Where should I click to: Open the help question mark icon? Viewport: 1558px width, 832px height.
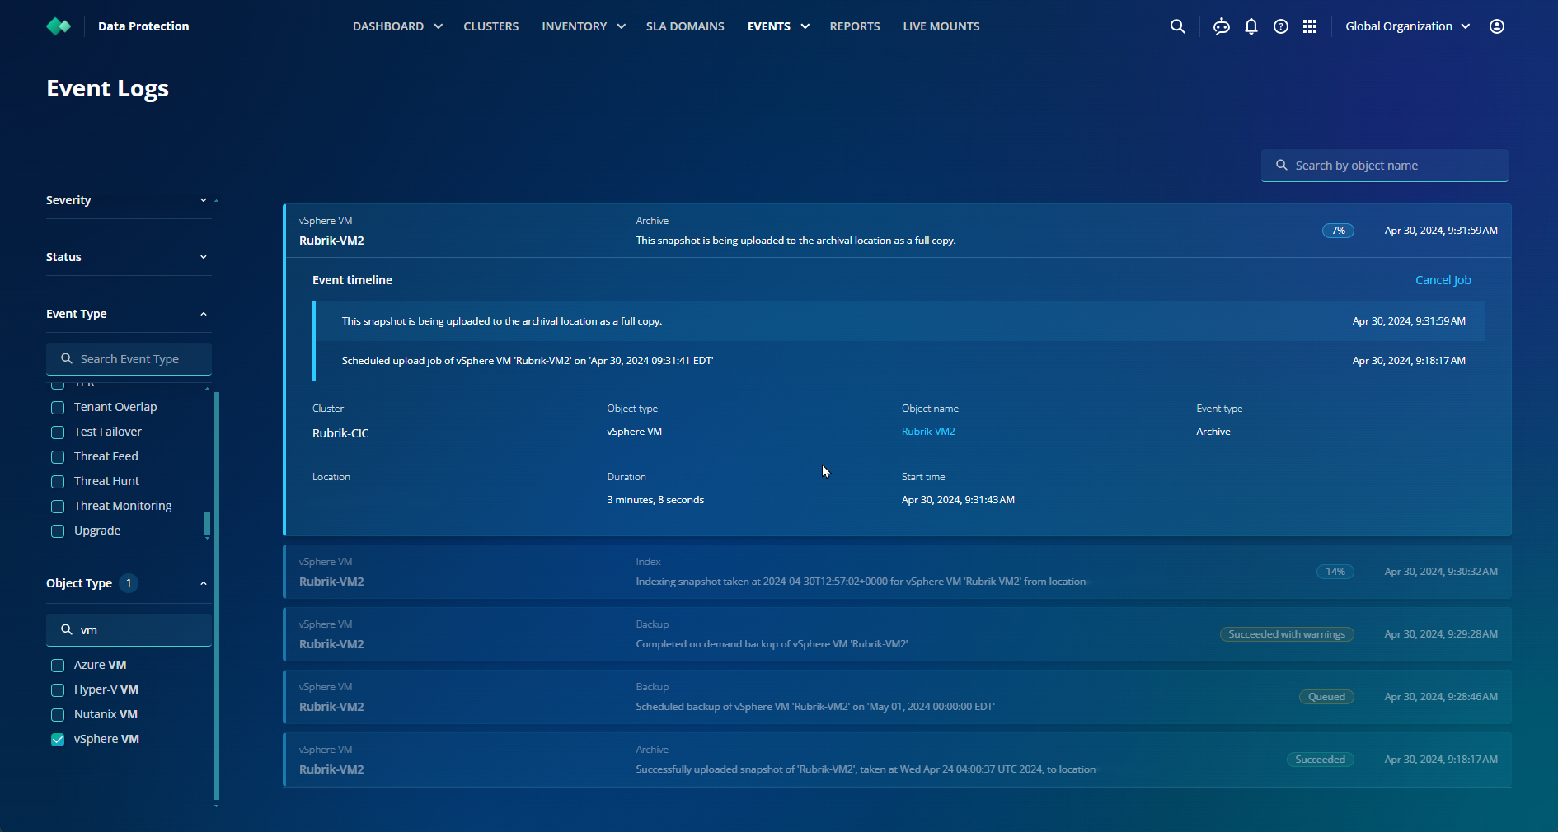(1280, 26)
